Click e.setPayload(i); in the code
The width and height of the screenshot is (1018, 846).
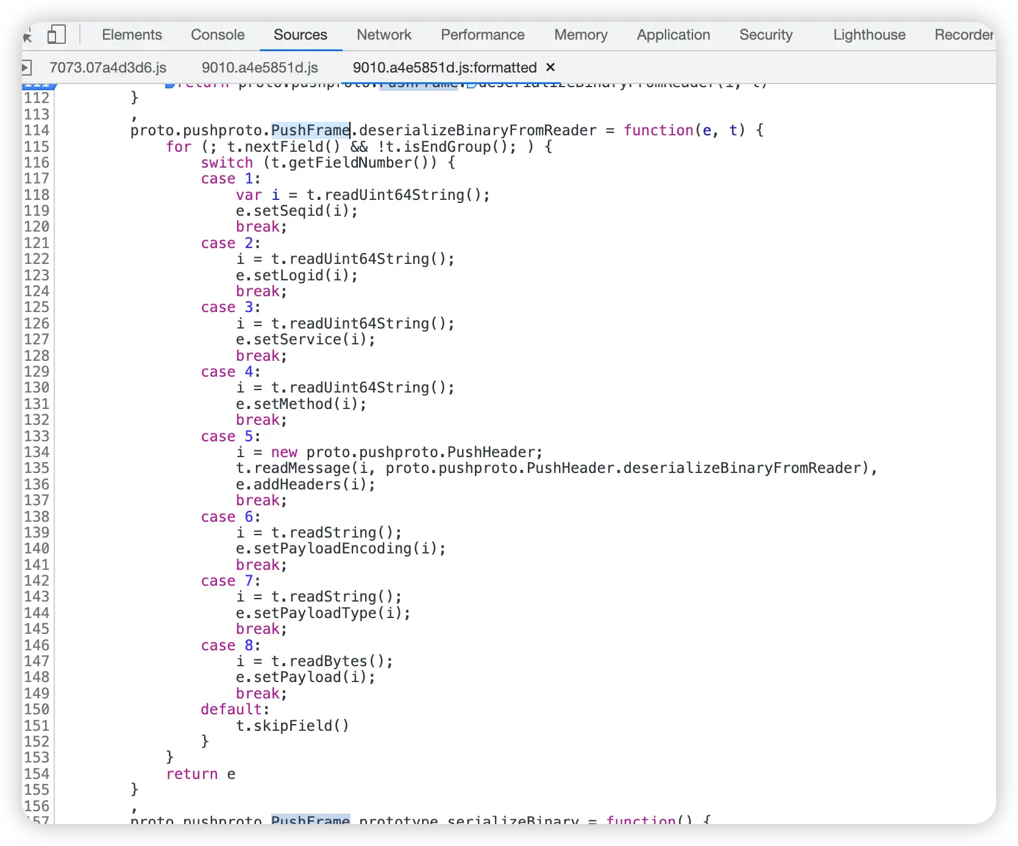point(306,677)
